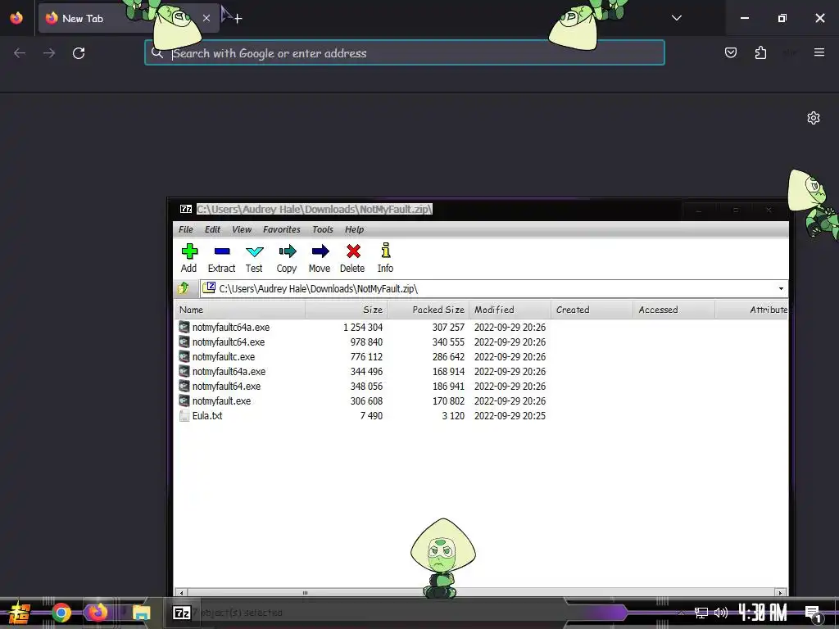
Task: Sort by the Accessed column header
Action: click(673, 310)
